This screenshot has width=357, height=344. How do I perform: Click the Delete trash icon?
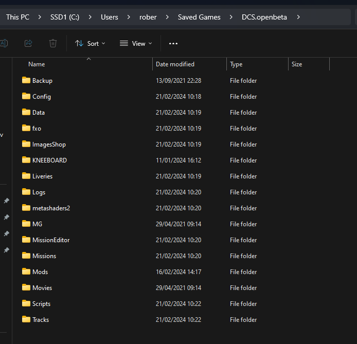point(53,43)
